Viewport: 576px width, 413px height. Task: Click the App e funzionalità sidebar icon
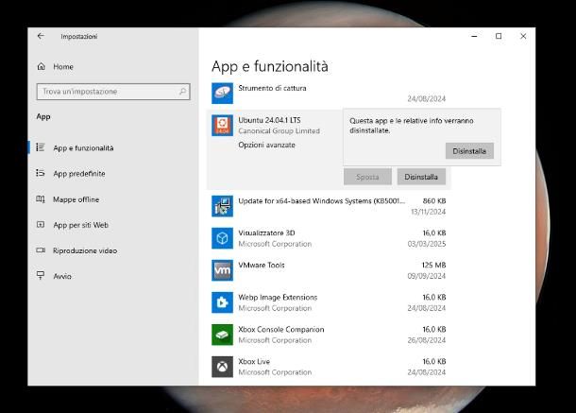[x=41, y=147]
